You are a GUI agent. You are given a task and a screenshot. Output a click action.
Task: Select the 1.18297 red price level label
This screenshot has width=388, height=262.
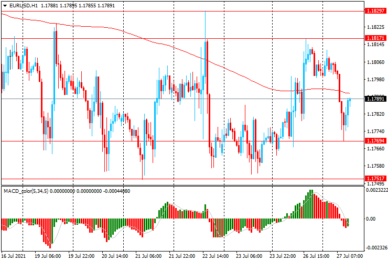(375, 11)
